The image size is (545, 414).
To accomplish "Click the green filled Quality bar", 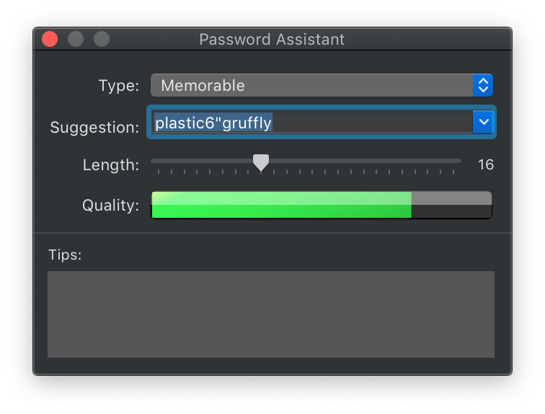I will point(281,205).
